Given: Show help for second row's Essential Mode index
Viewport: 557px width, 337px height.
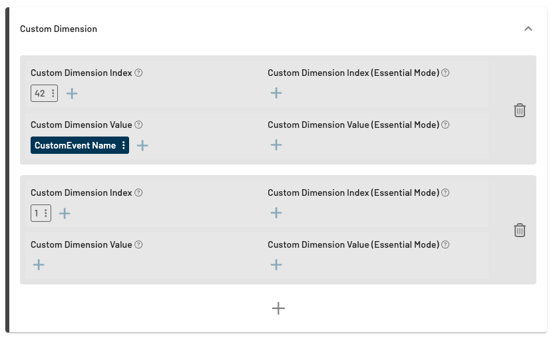Looking at the screenshot, I should [x=445, y=193].
